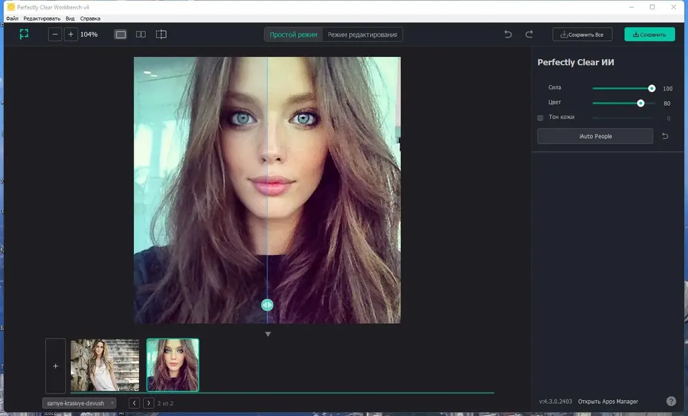
Task: Reset the iAuto People preset
Action: [665, 136]
